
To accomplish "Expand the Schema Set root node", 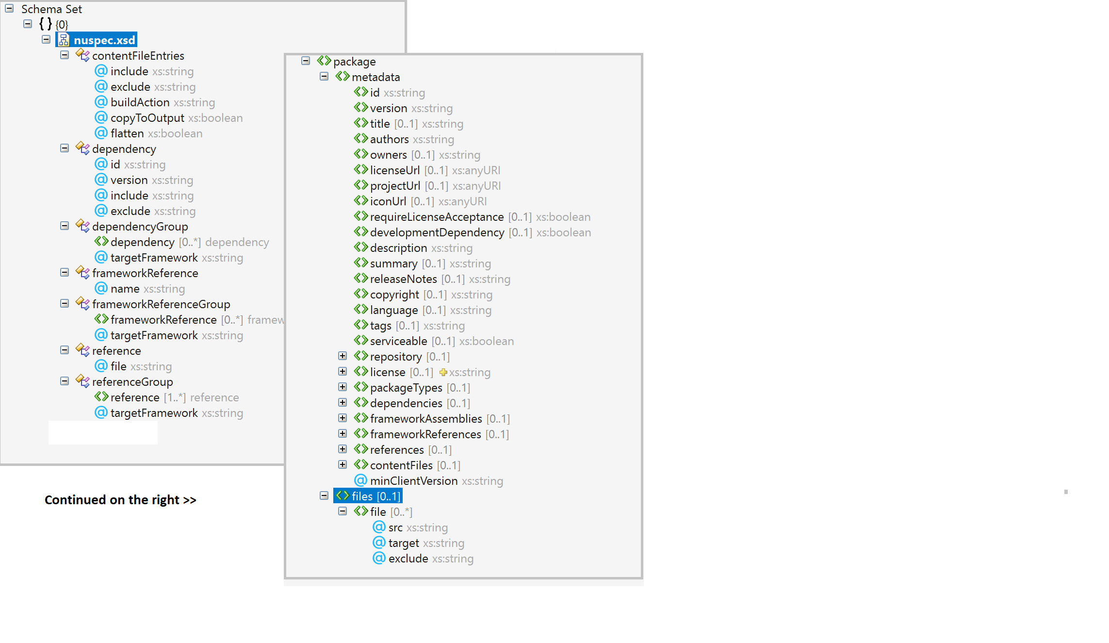I will pos(11,8).
